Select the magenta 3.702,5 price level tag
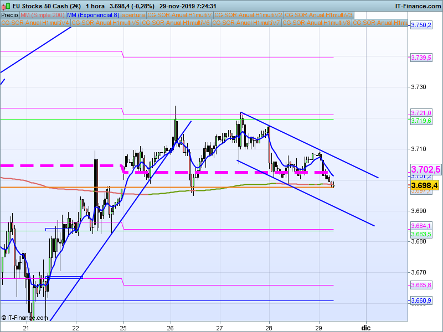Screen dimensions: 443x332 [x=425, y=169]
